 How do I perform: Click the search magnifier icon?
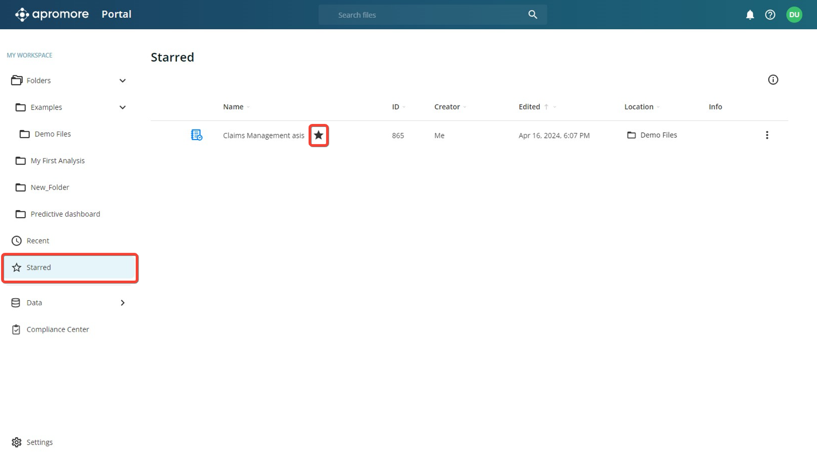point(533,15)
